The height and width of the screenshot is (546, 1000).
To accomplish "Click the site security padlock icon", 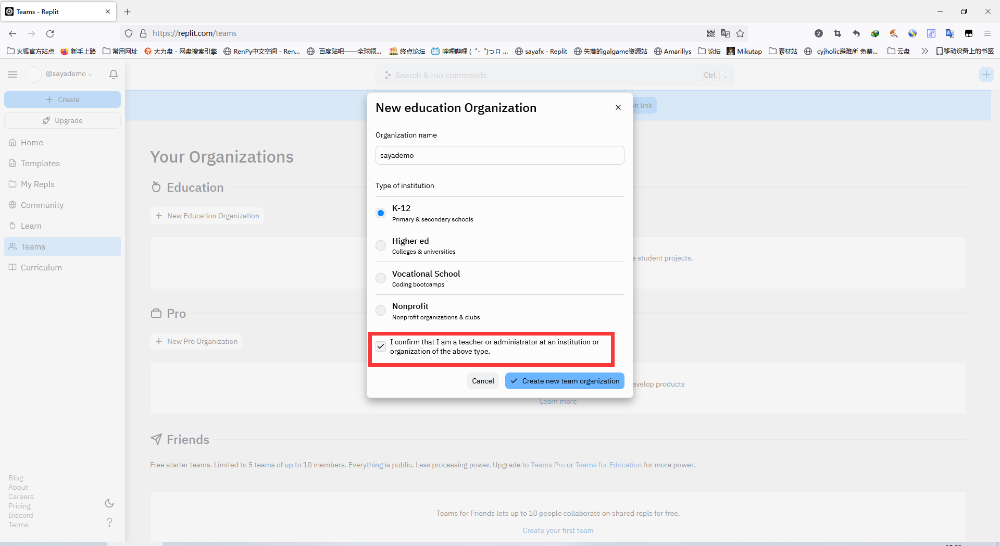I will click(x=143, y=33).
